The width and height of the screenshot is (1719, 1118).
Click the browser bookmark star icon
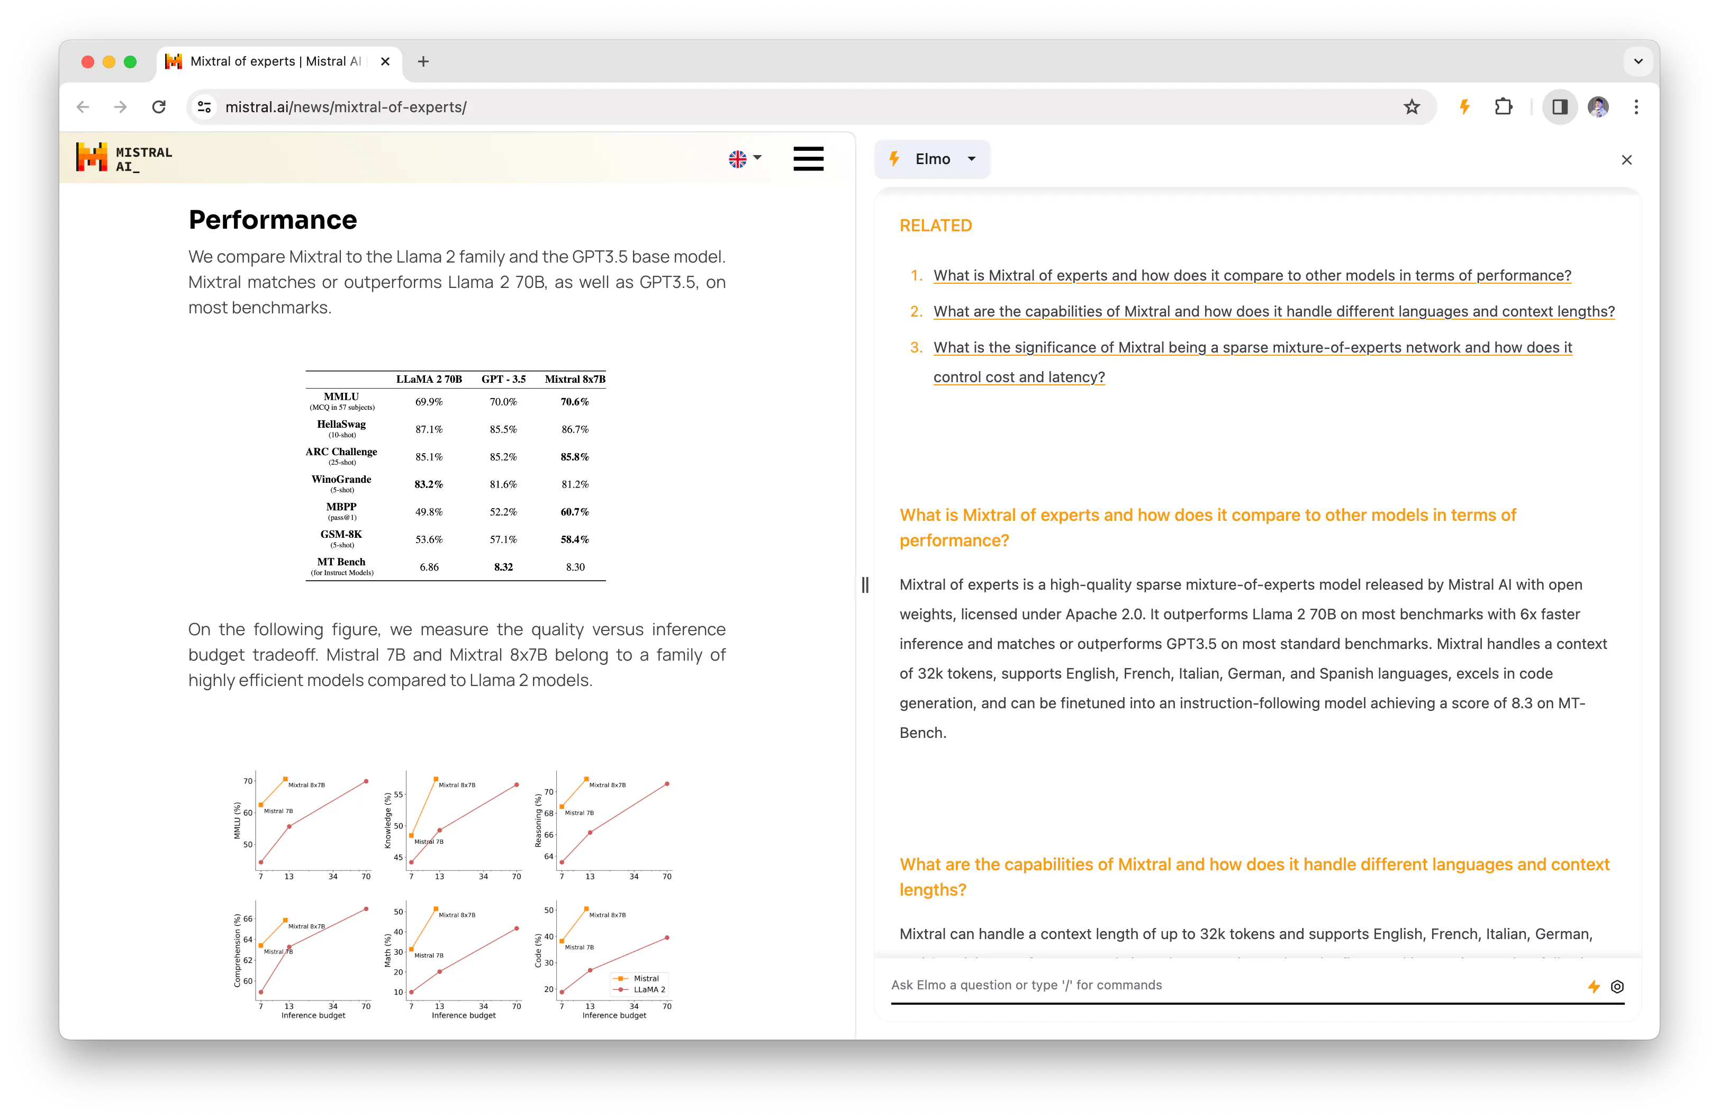(x=1411, y=106)
